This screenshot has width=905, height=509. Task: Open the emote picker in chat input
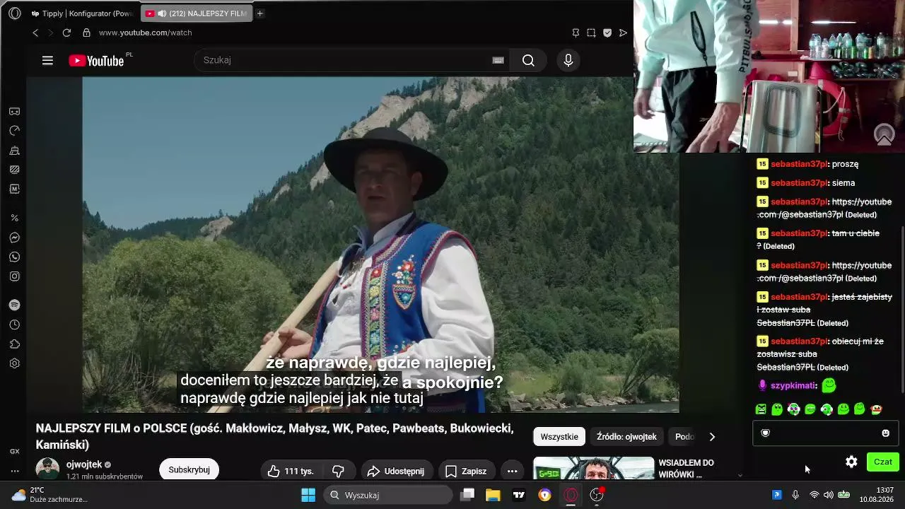point(885,433)
